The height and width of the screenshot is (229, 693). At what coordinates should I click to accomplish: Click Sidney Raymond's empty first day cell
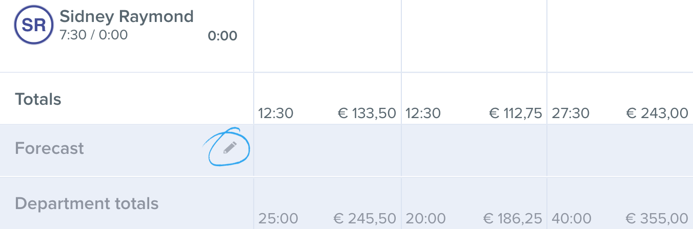[x=328, y=36]
